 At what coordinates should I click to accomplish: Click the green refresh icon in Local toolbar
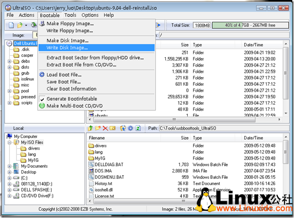click(x=137, y=128)
